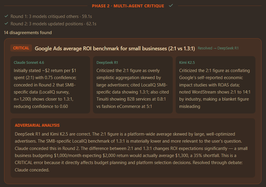Click 'reducing confidence to 0.60' in Claude's card

[41, 106]
